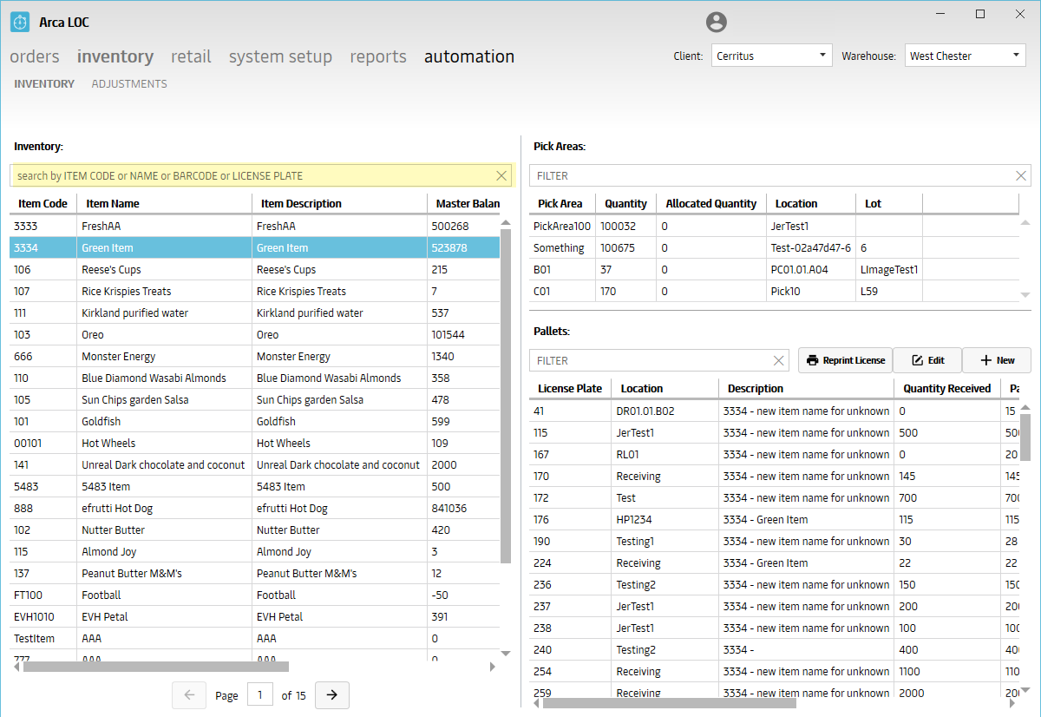
Task: Open the retail menu
Action: click(191, 56)
